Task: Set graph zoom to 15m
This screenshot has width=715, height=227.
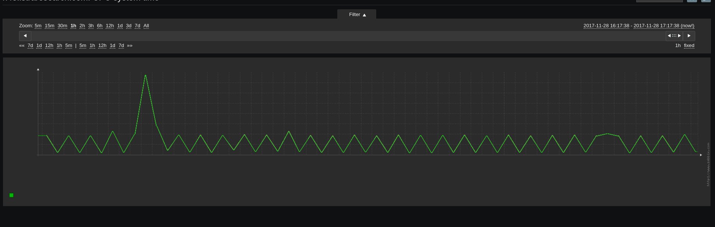Action: pos(49,26)
